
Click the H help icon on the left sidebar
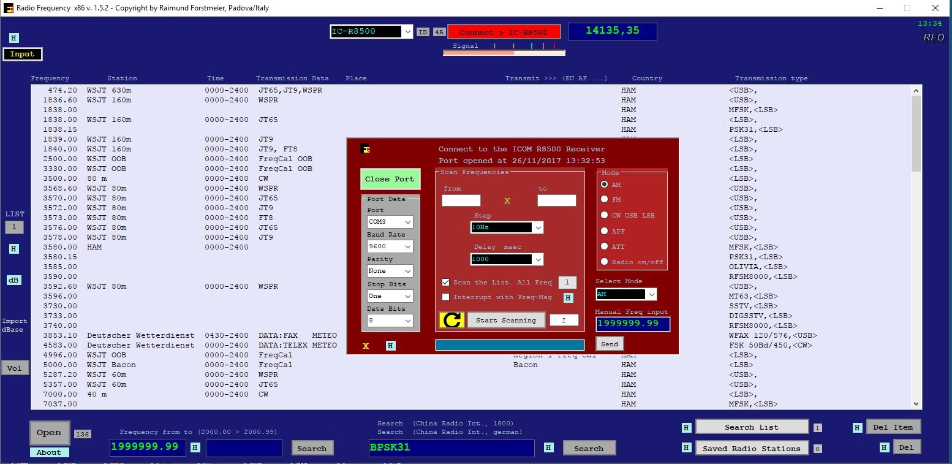pyautogui.click(x=13, y=249)
